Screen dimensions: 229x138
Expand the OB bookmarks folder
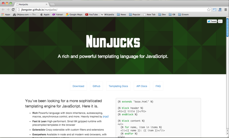[172, 14]
